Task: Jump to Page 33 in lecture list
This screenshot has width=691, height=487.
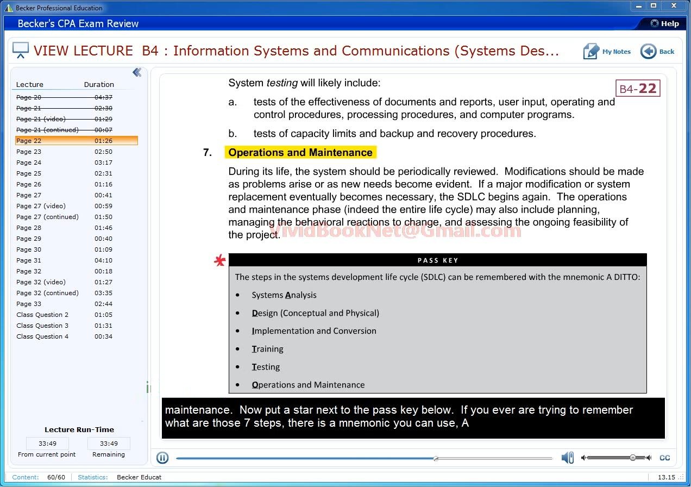Action: tap(76, 304)
